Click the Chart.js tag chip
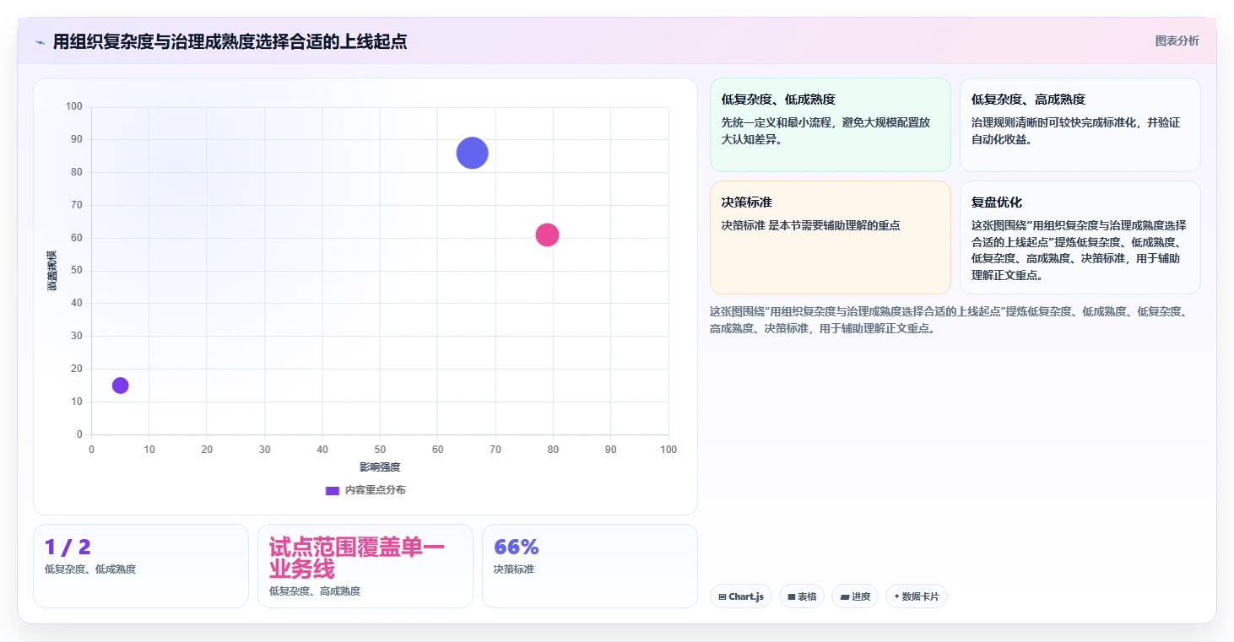 coord(741,596)
